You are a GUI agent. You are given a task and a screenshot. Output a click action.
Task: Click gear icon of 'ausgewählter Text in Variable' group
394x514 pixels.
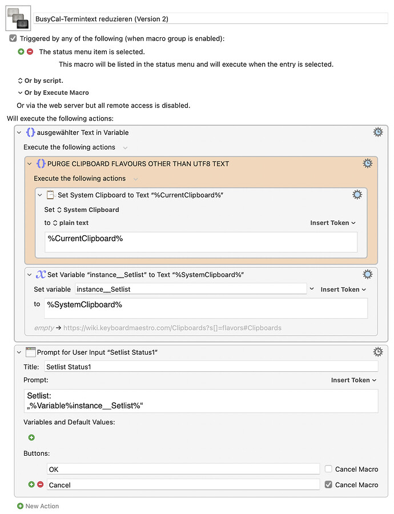tap(378, 132)
